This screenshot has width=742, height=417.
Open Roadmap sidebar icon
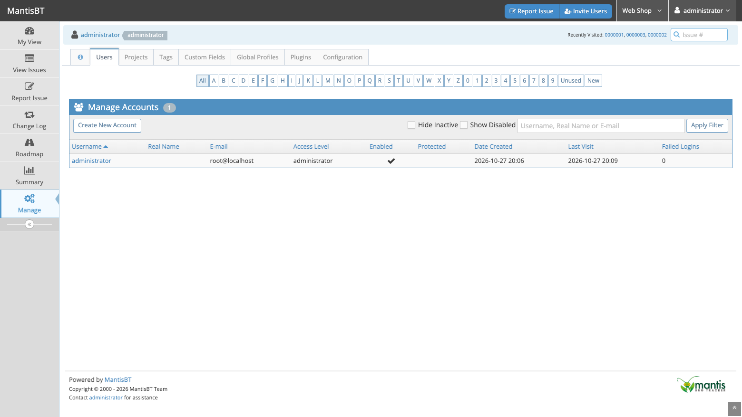click(x=29, y=142)
